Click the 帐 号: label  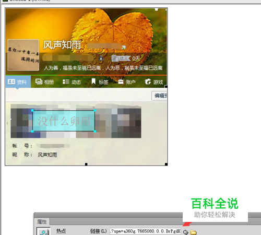pos(22,146)
